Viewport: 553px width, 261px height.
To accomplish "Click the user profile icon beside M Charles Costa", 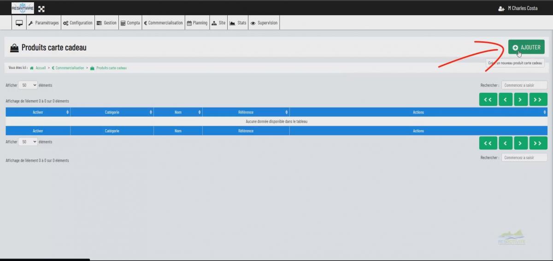I will tap(501, 9).
